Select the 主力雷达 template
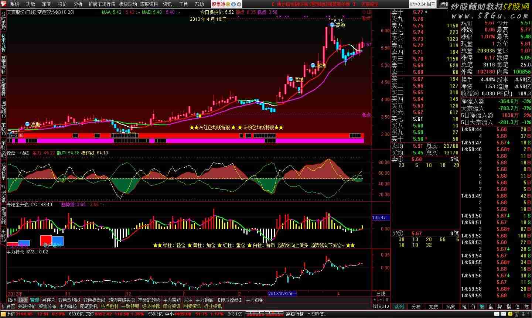The width and height of the screenshot is (532, 318). tap(172, 300)
